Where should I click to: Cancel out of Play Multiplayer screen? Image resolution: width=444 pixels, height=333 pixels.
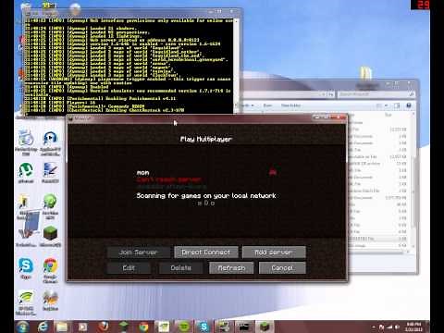coord(282,268)
